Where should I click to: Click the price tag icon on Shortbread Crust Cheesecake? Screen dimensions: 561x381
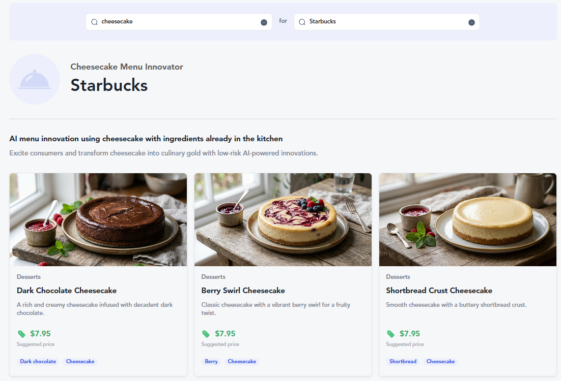click(390, 334)
